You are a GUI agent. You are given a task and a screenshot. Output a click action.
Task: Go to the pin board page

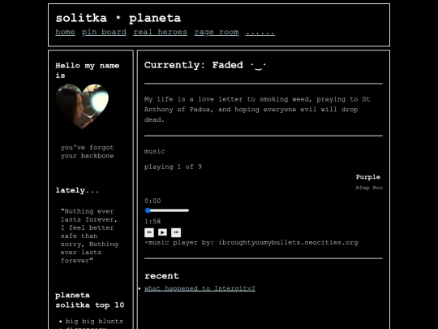[x=104, y=32]
